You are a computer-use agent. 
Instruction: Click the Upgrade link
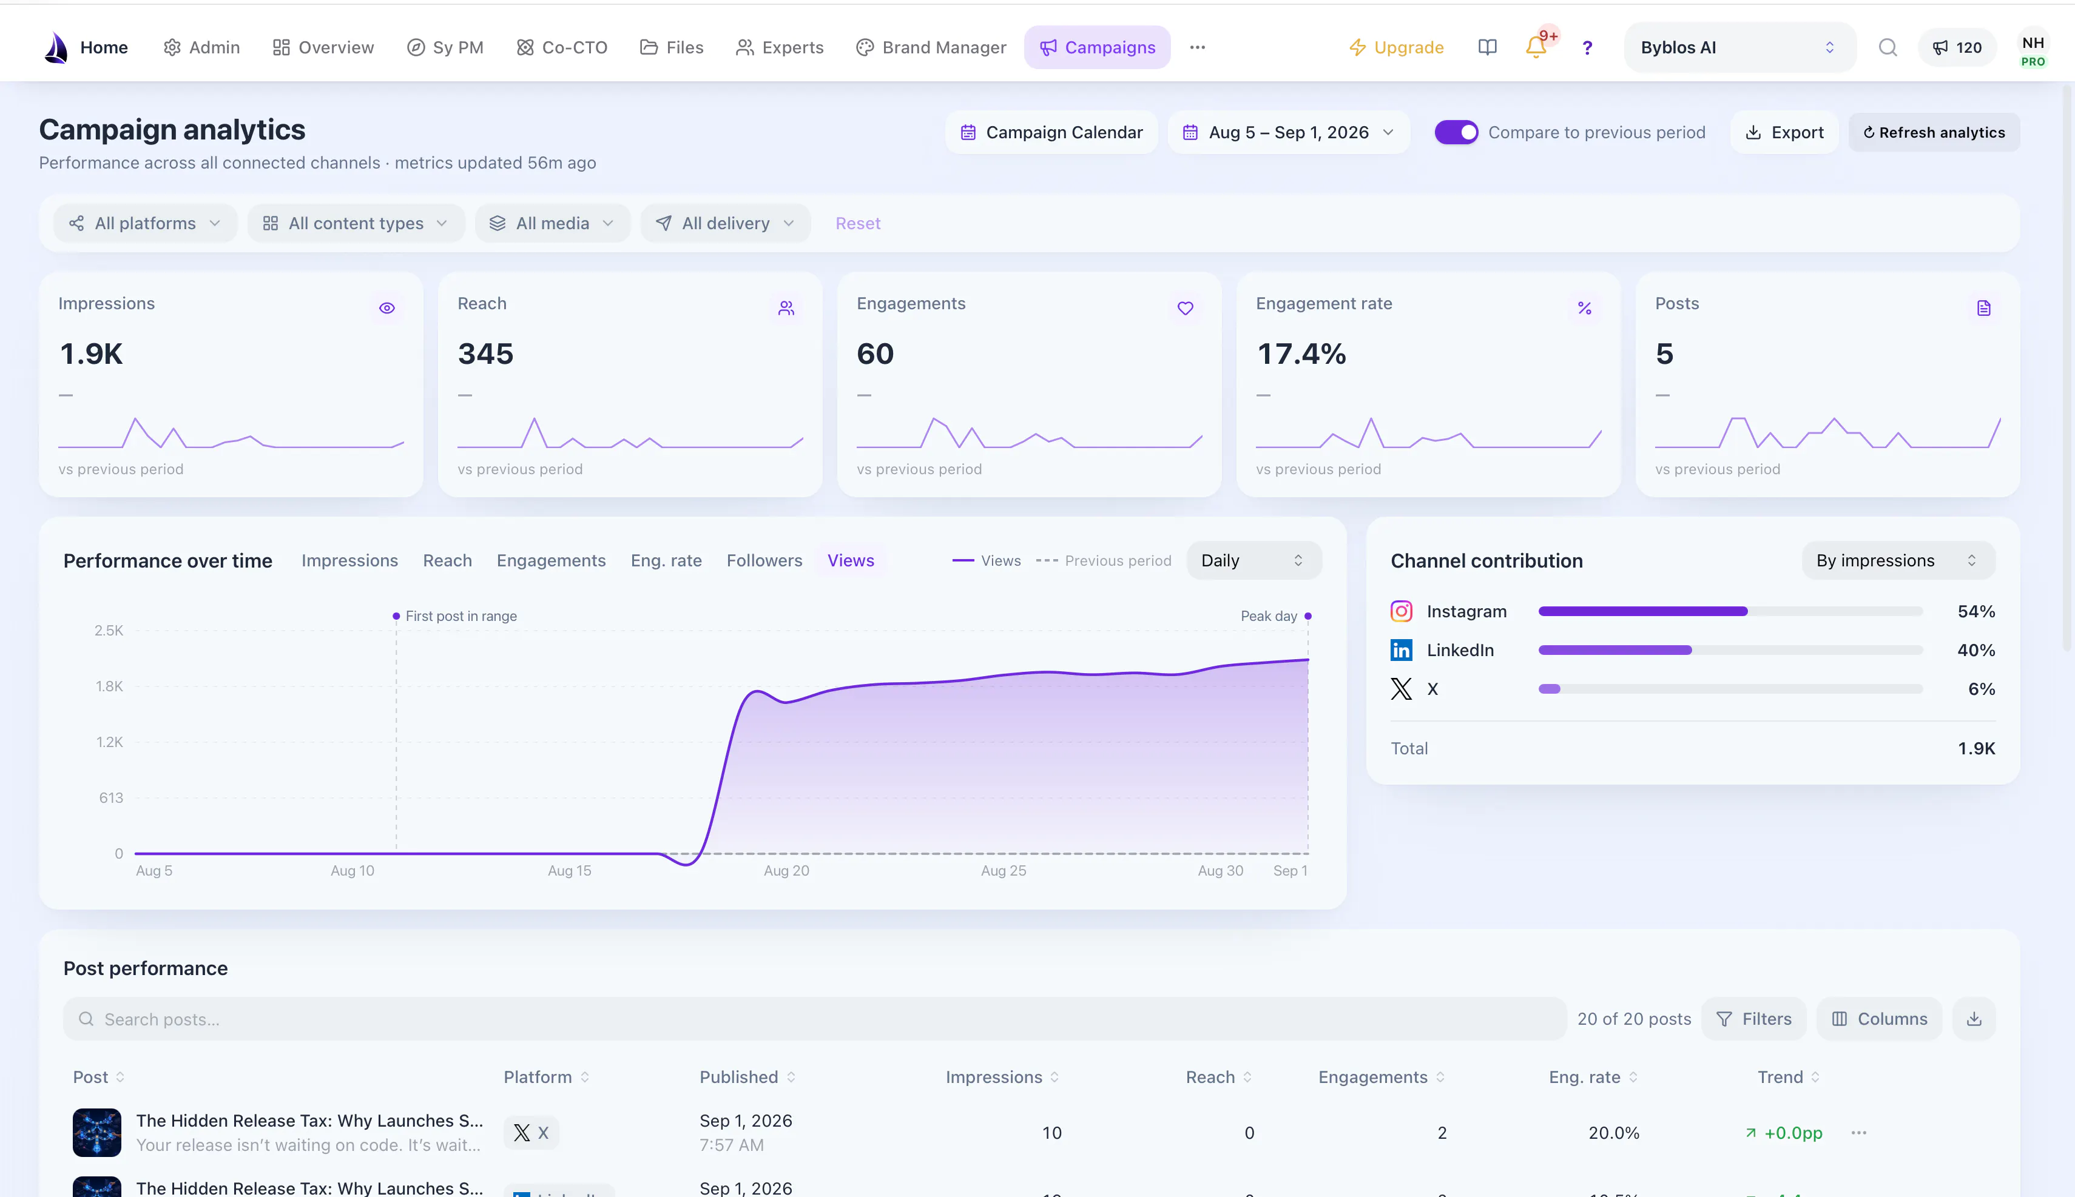[1395, 48]
